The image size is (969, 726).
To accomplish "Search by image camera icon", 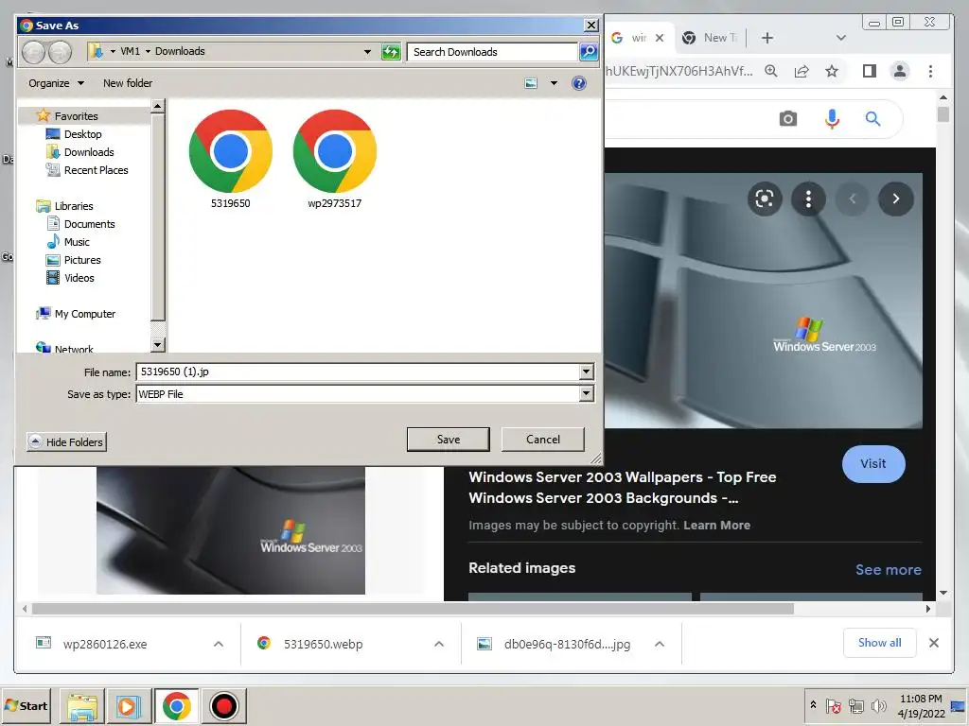I will pyautogui.click(x=788, y=118).
